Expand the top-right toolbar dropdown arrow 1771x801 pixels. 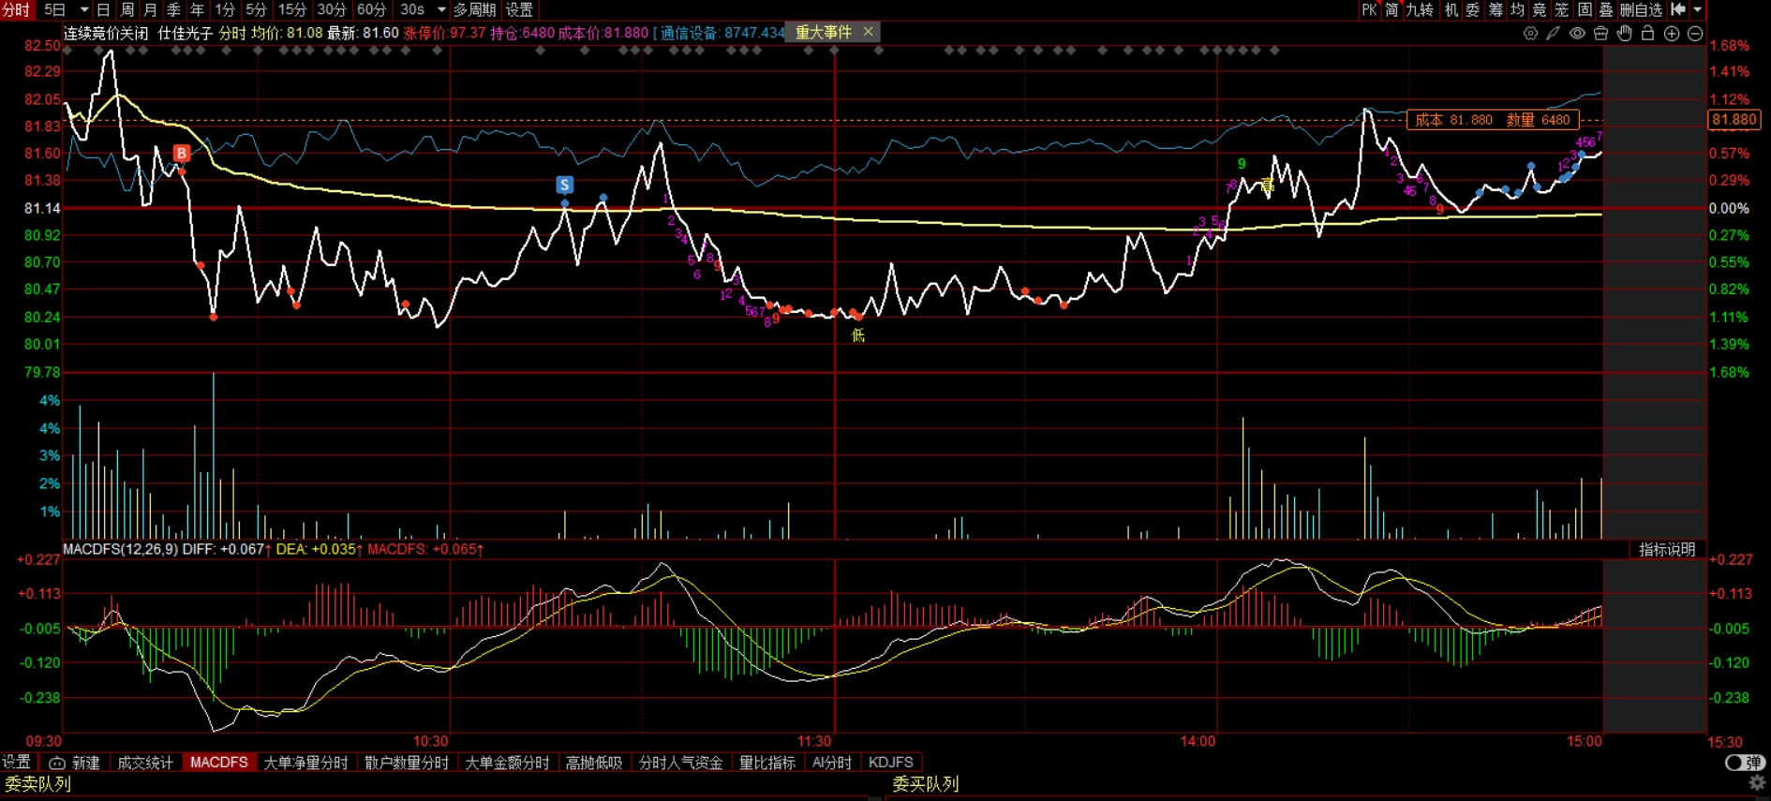point(1698,9)
